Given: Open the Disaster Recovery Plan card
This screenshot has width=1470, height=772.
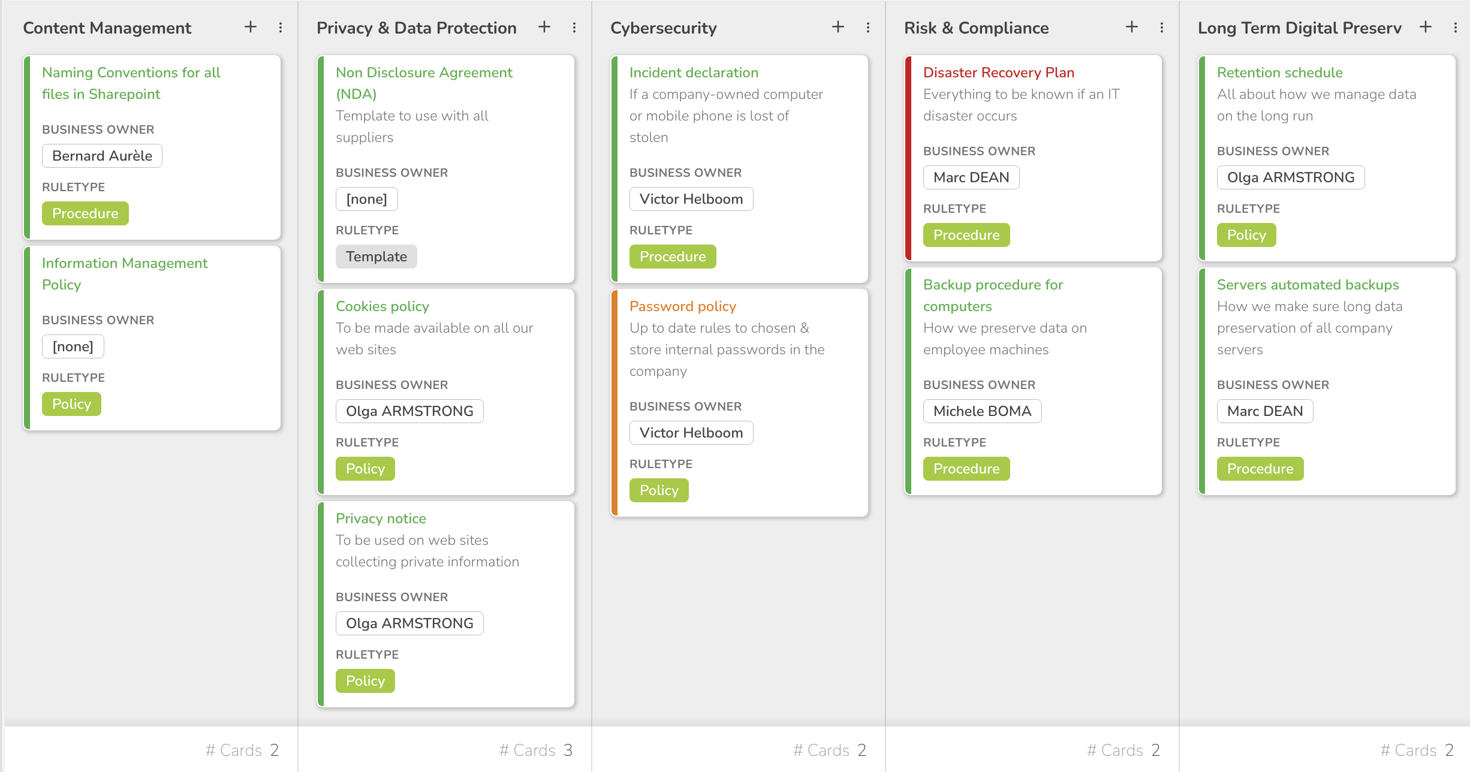Looking at the screenshot, I should tap(998, 73).
